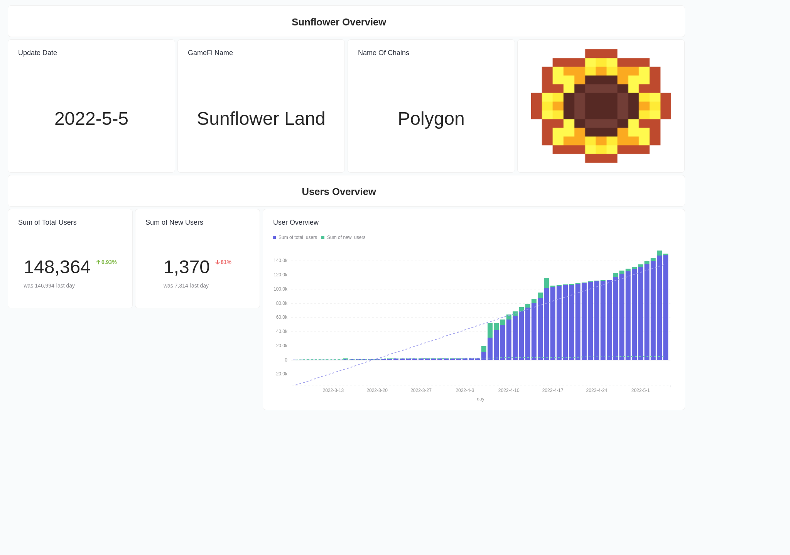Click the total users number 148,364

pyautogui.click(x=57, y=267)
